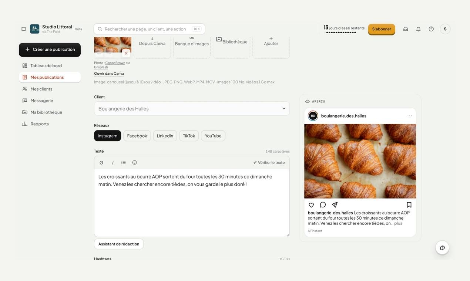
Task: Move uploaded image right with arrow
Action: coord(108,54)
